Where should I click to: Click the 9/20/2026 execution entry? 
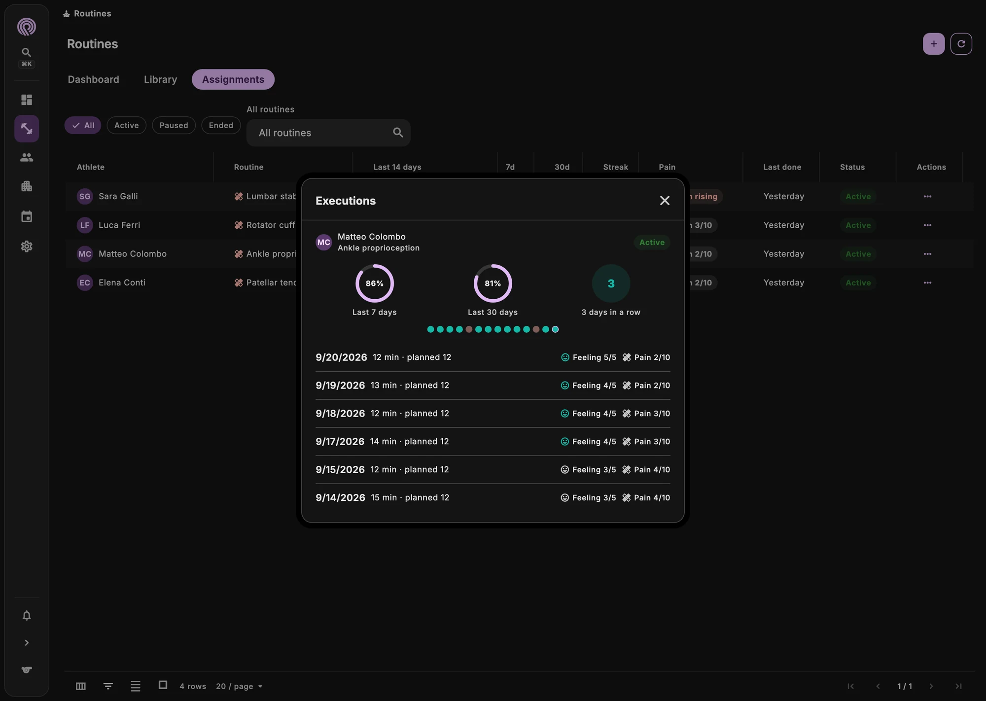coord(493,357)
